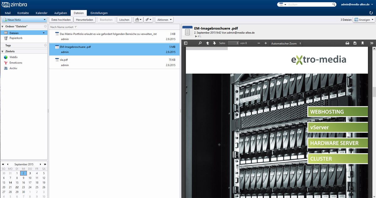Click the Emoticons zimlet
Screen dimensions: 376x198
tap(16, 63)
